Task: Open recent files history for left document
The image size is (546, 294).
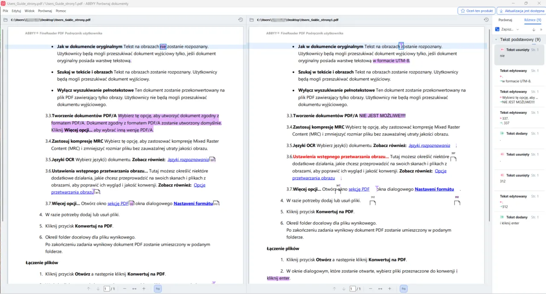Action: pyautogui.click(x=240, y=20)
